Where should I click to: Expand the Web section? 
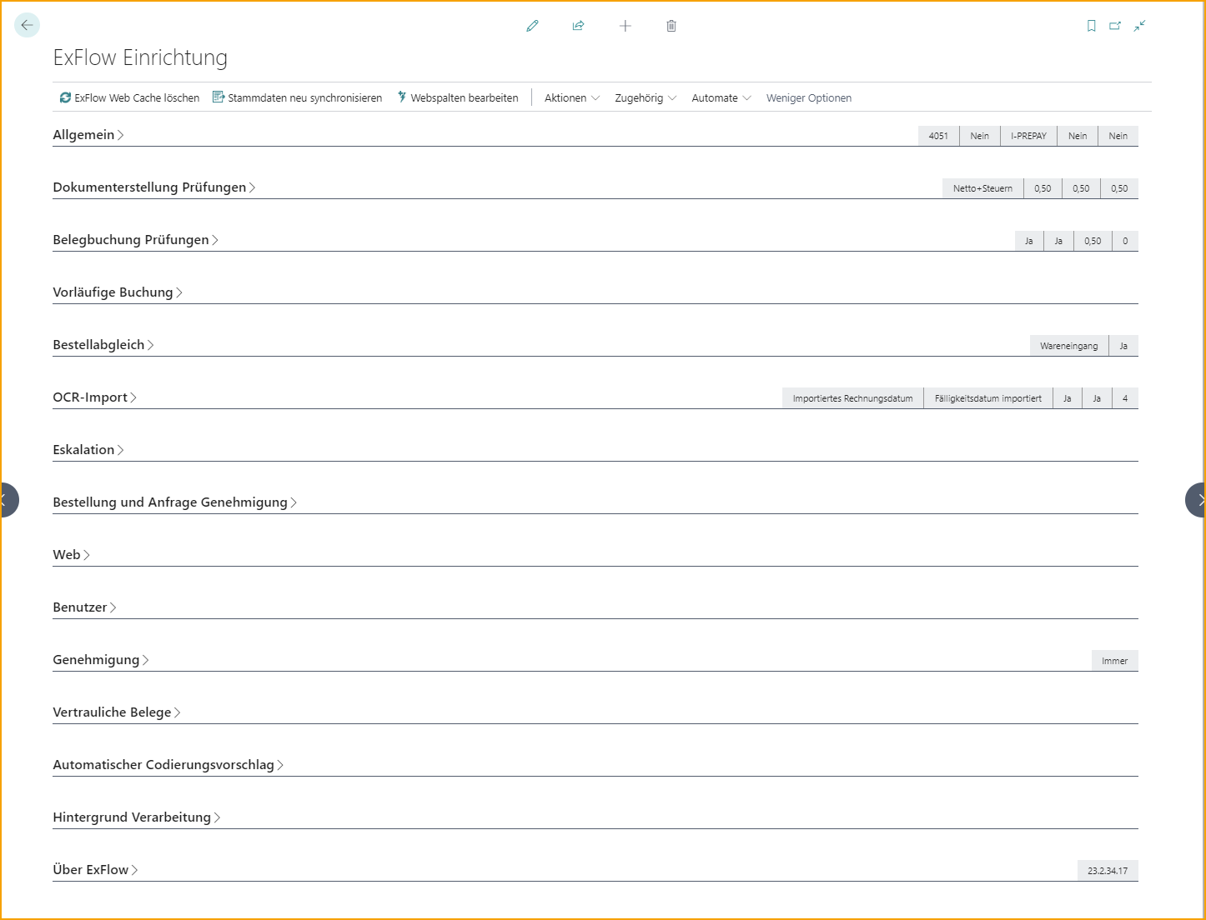[72, 554]
